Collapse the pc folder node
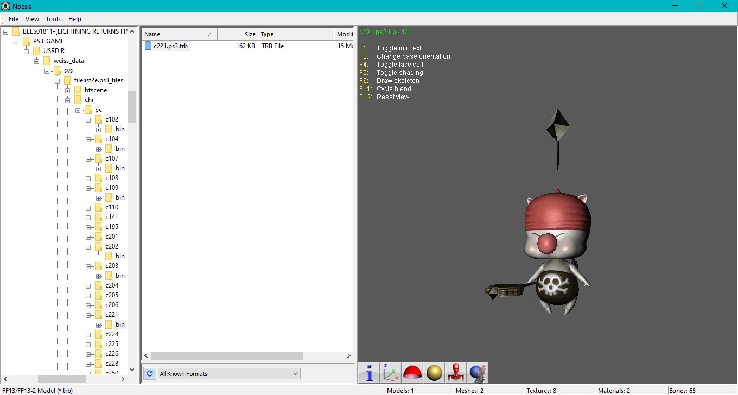Viewport: 738px width, 395px height. (78, 110)
